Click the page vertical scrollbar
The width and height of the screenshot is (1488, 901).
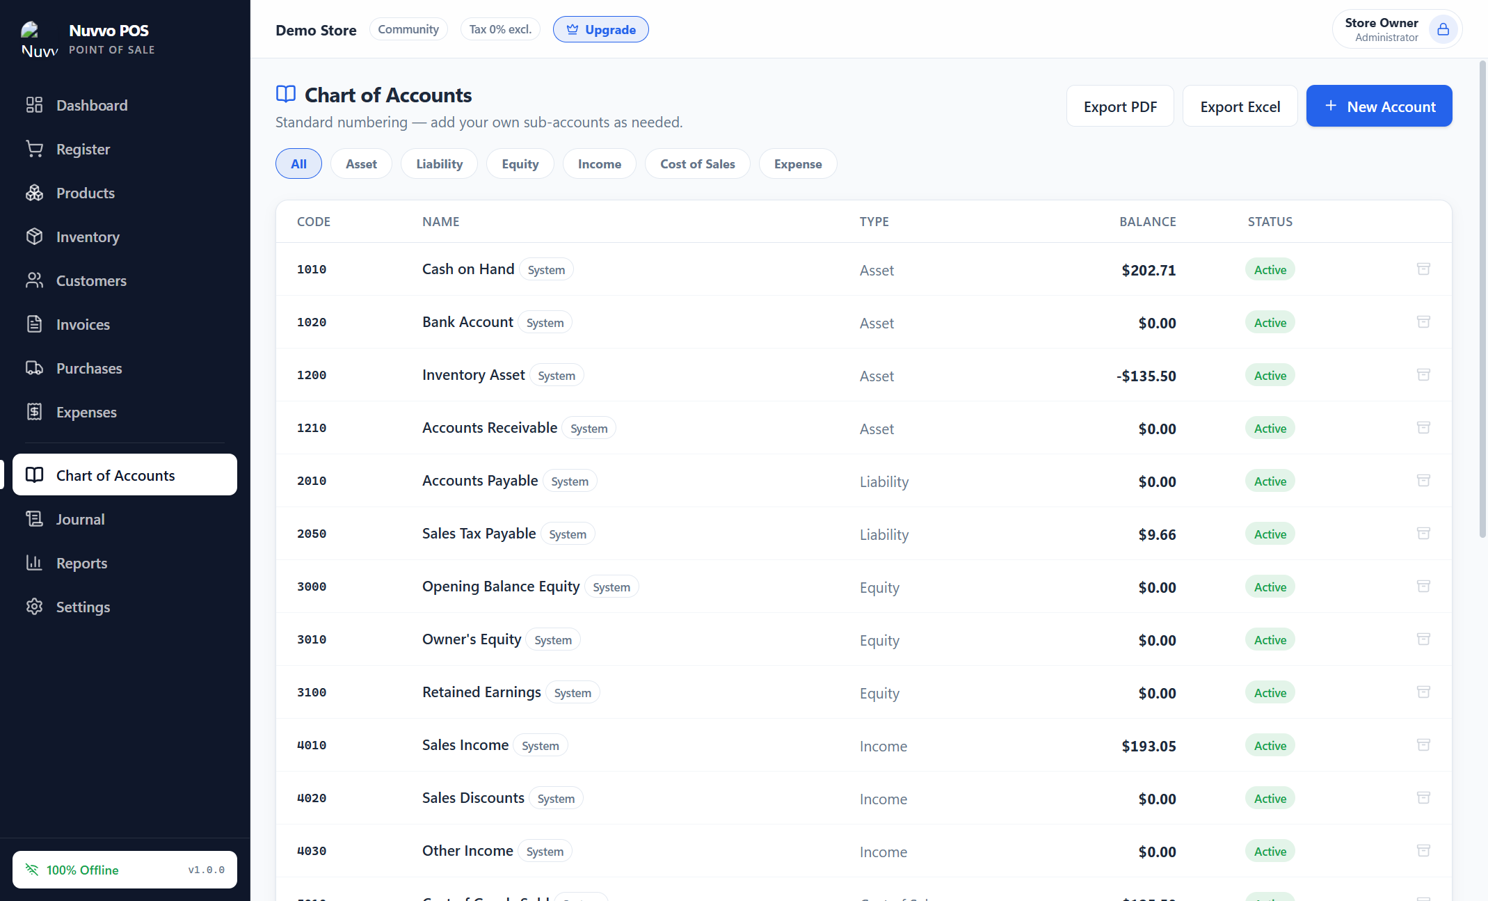[1482, 299]
